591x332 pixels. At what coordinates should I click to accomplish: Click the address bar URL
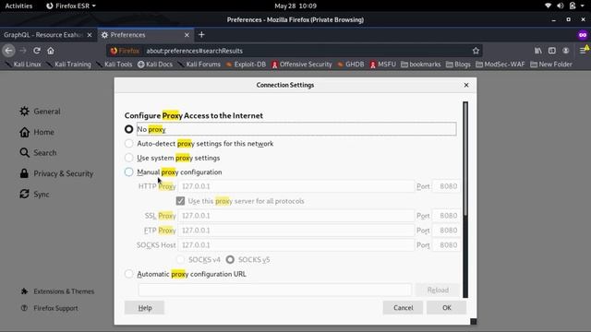194,51
